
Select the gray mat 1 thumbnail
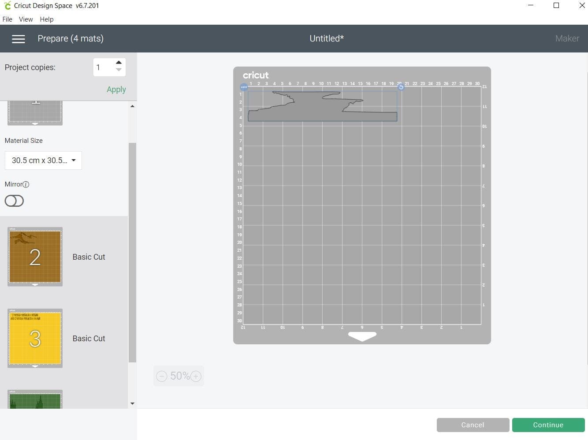coord(35,113)
